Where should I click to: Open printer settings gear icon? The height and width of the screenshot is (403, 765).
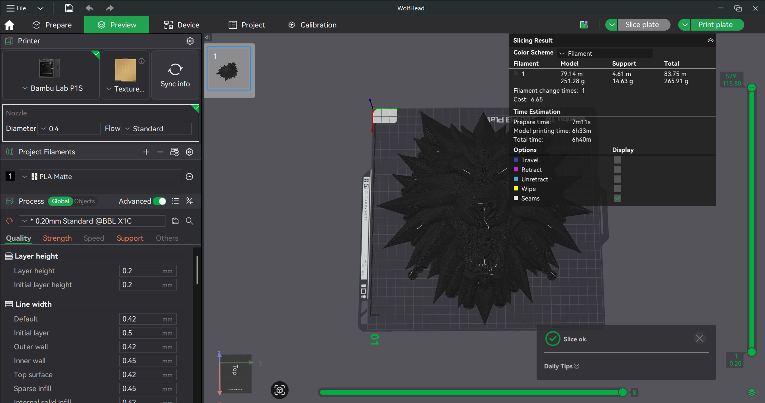coord(190,41)
